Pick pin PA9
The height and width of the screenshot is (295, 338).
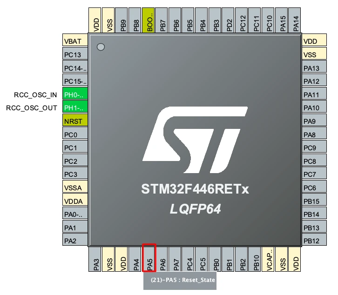pyautogui.click(x=314, y=120)
